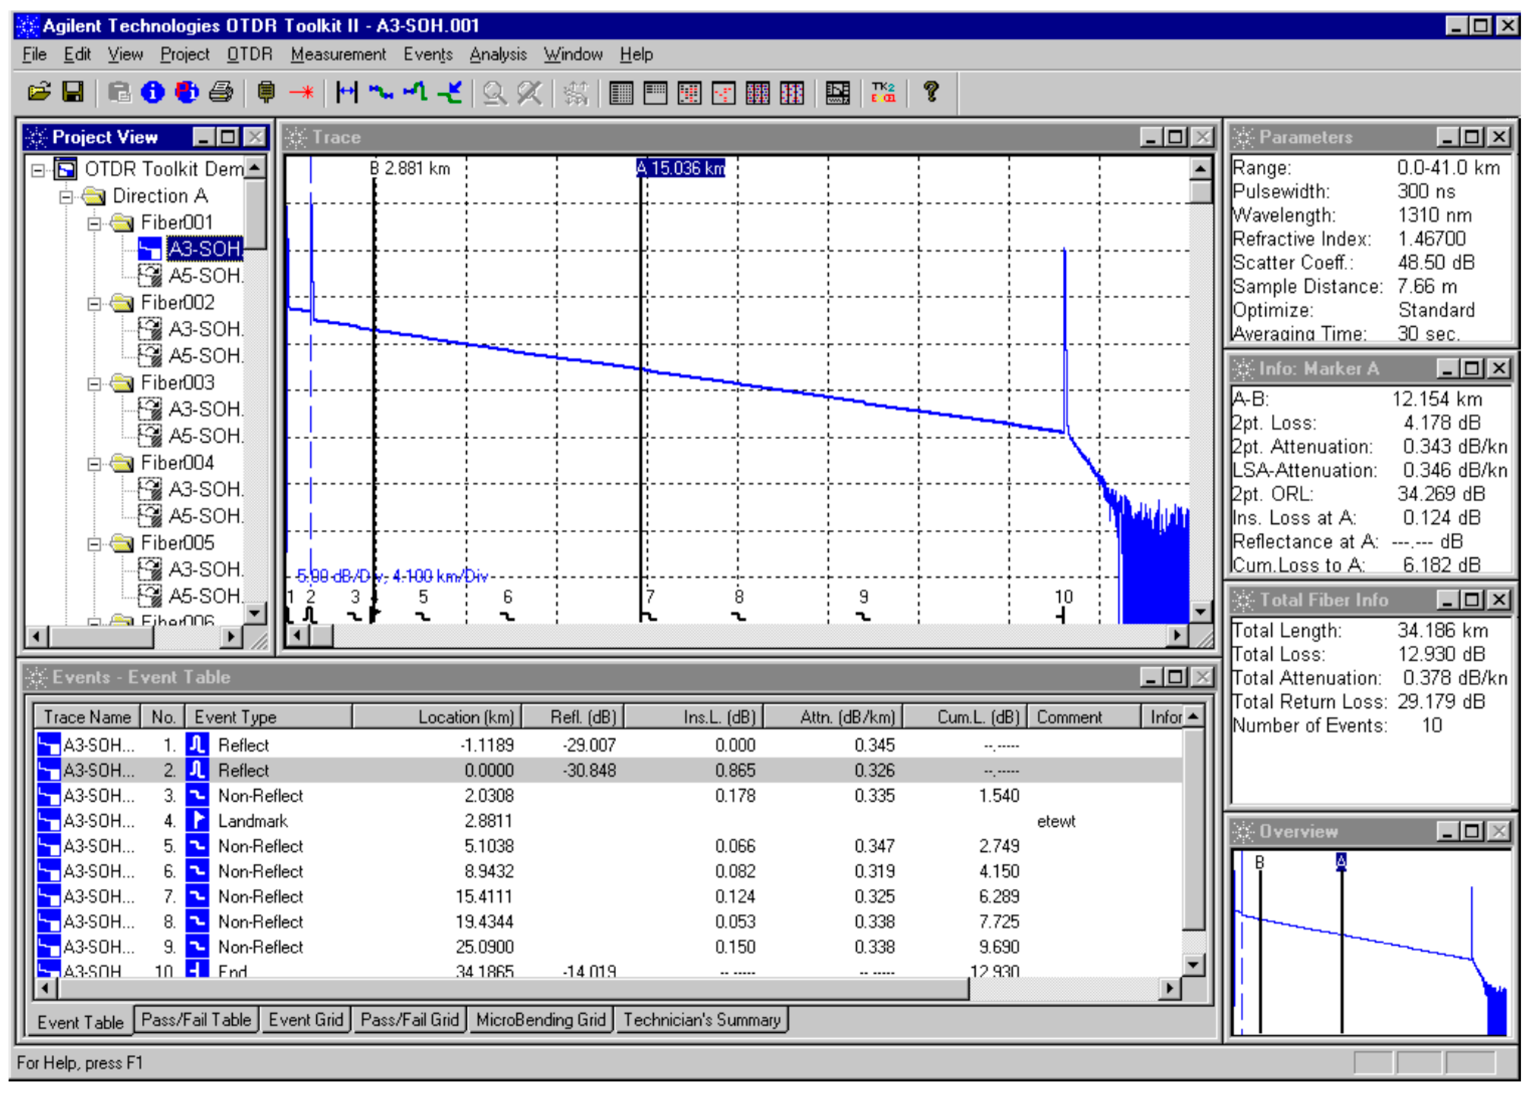The image size is (1531, 1093).
Task: Switch to the Technician's Summary tab
Action: 702,1020
